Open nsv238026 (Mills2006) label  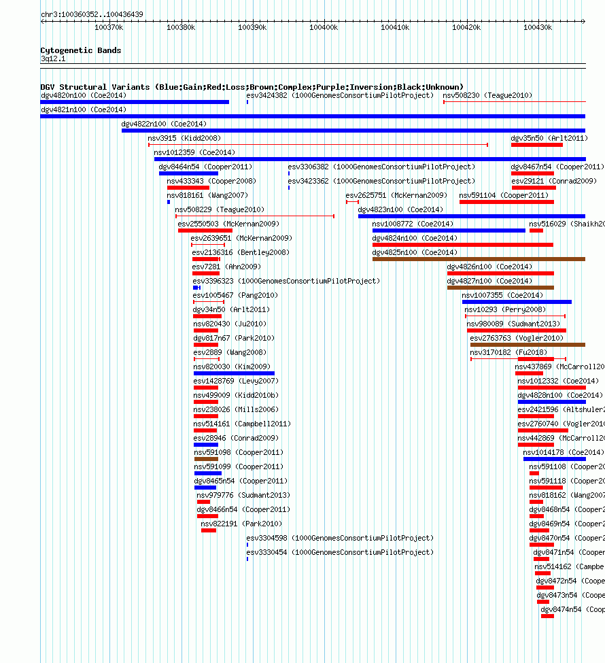pos(236,410)
